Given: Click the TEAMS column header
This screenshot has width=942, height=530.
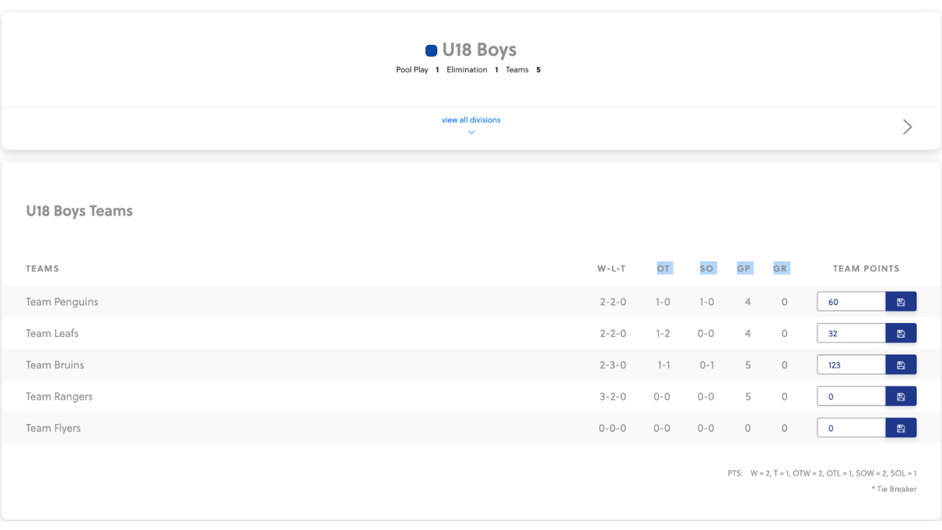Looking at the screenshot, I should click(43, 269).
